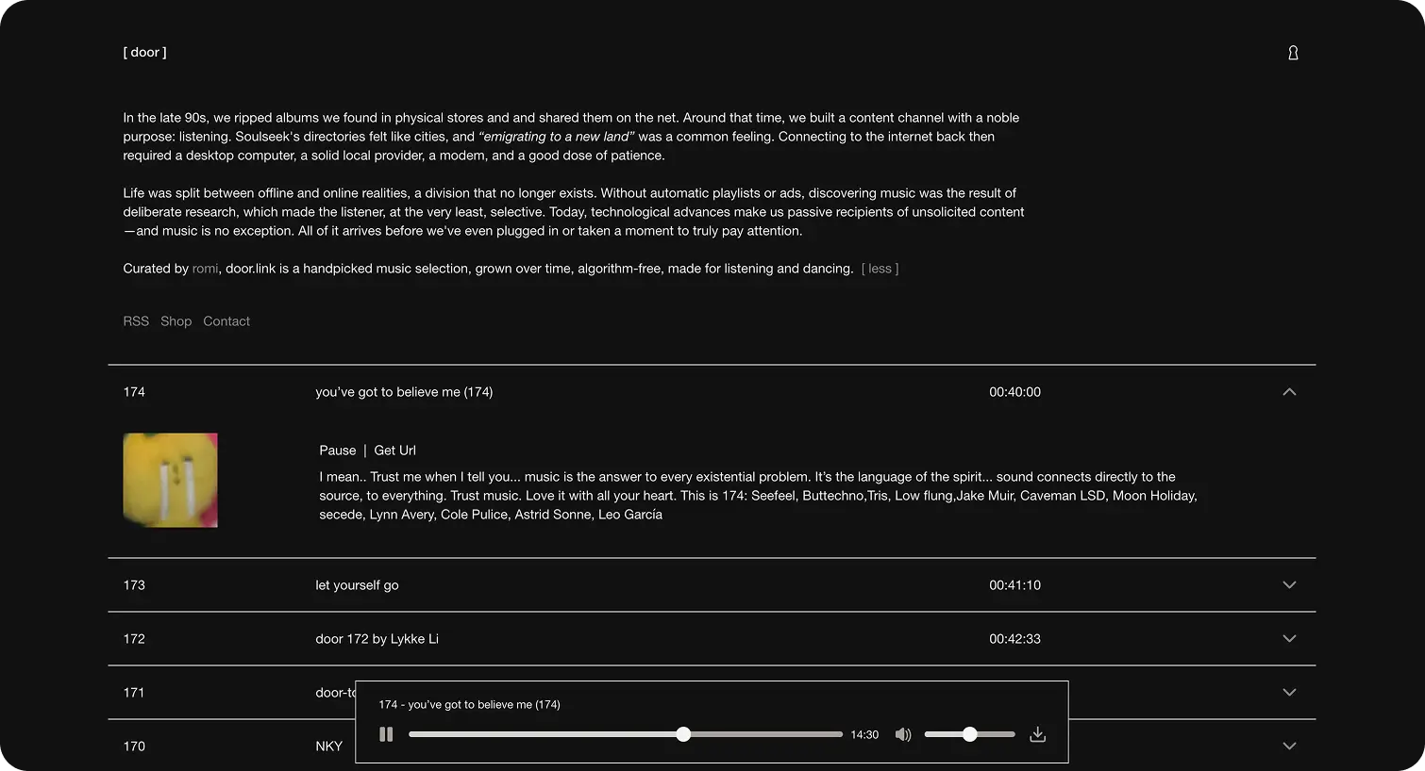Click the yellow episode 174 cover thumbnail
The width and height of the screenshot is (1425, 771).
click(x=170, y=481)
